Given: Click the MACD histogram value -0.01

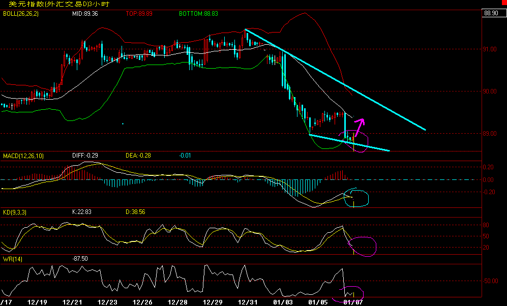Looking at the screenshot, I should (x=185, y=156).
